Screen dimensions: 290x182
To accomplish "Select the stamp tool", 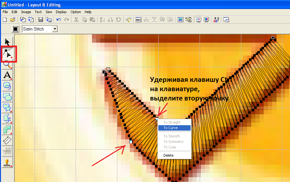I will (x=7, y=162).
